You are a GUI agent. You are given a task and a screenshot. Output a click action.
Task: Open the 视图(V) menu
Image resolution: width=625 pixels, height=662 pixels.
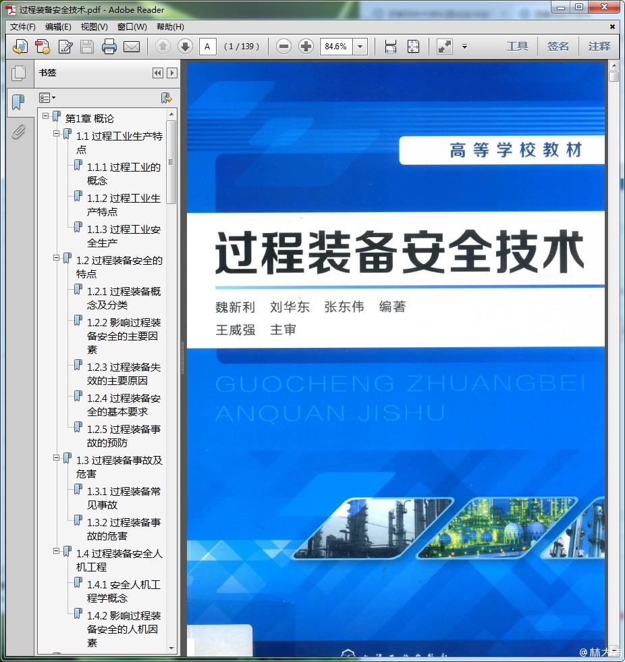pyautogui.click(x=94, y=27)
